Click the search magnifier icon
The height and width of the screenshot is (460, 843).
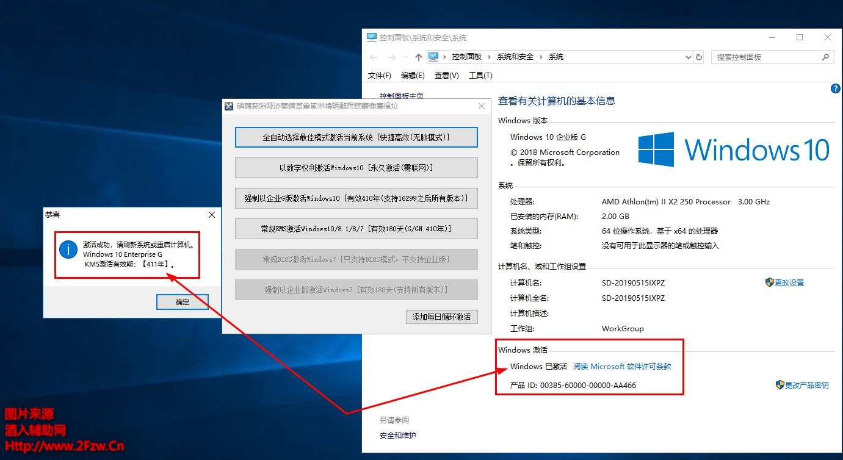click(x=825, y=57)
